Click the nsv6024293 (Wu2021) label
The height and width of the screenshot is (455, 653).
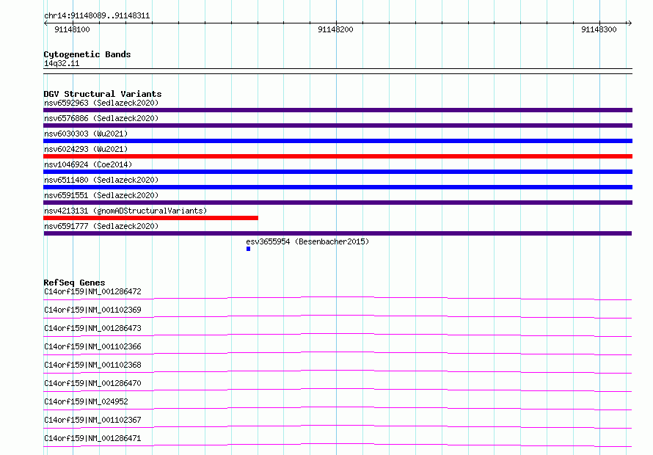click(x=86, y=149)
